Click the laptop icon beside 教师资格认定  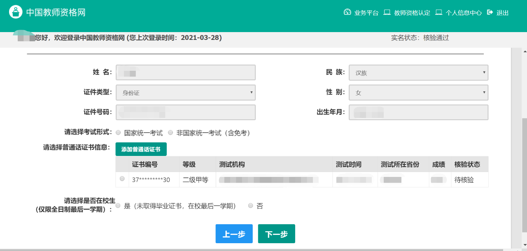pos(387,12)
